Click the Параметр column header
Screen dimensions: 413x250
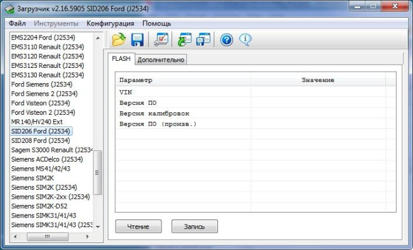(184, 80)
